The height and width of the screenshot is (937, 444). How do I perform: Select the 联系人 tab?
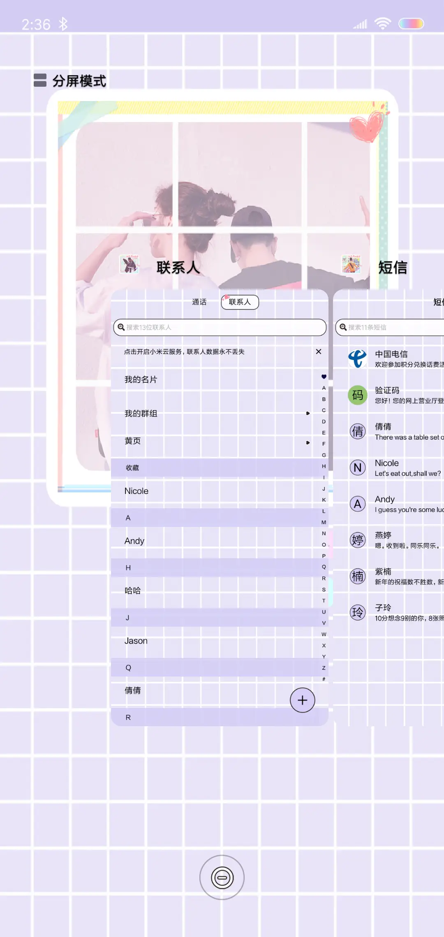pos(240,302)
